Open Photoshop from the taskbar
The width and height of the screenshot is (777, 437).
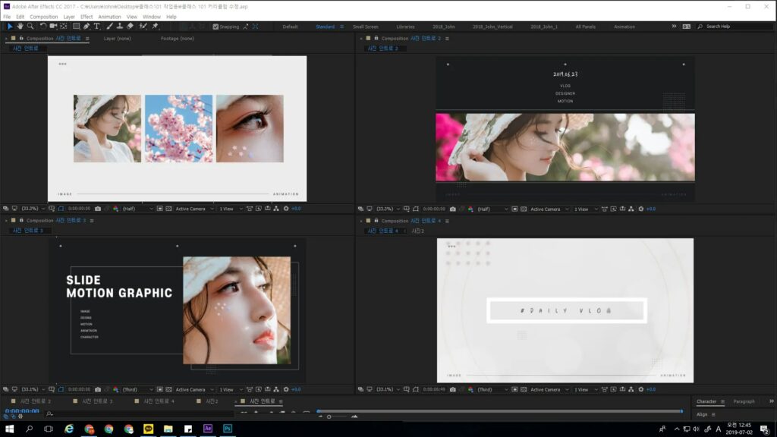[227, 429]
